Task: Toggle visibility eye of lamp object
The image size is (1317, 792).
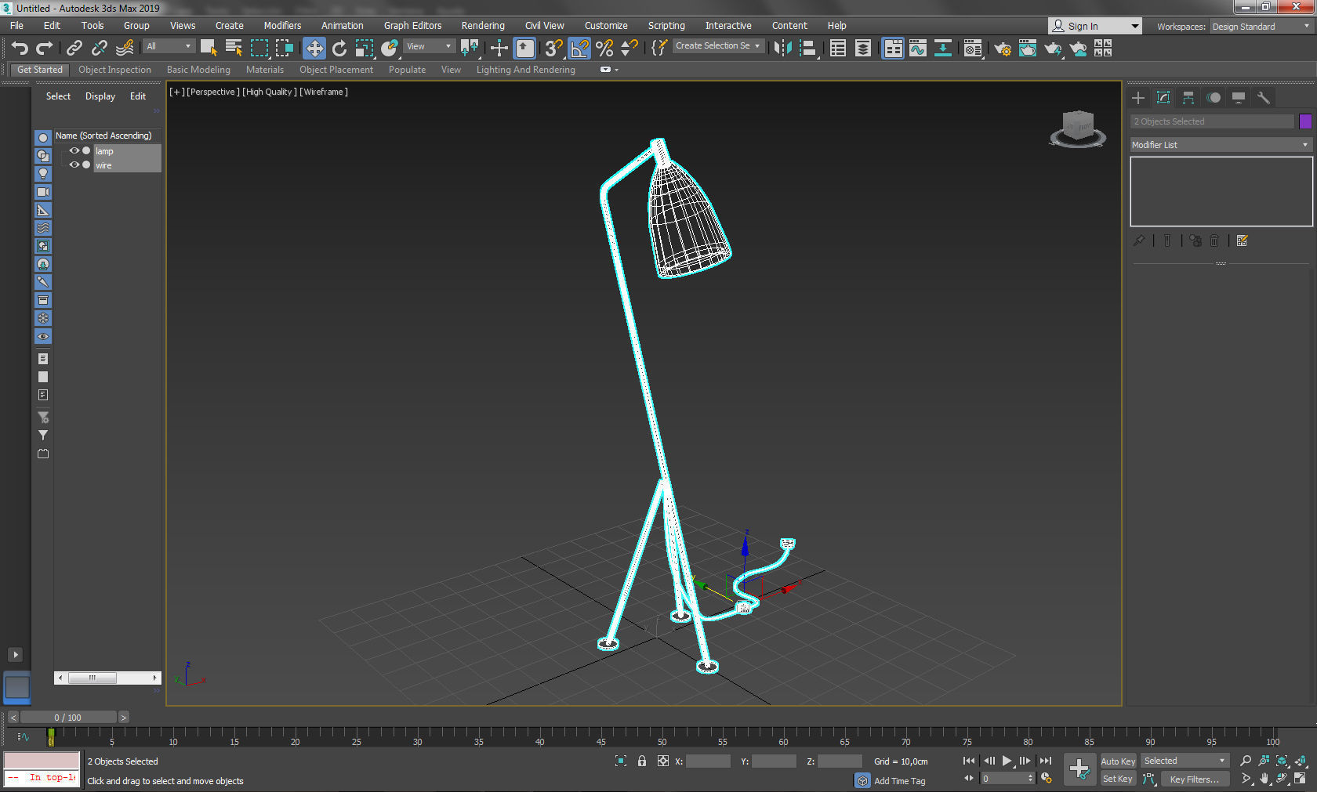Action: click(74, 150)
